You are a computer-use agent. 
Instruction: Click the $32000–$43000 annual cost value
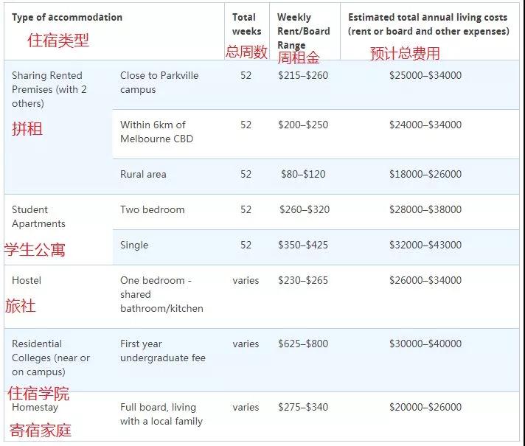point(425,245)
